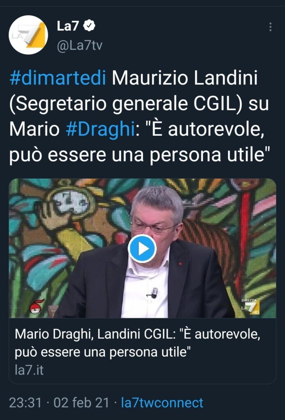Click the red mascot logo in the video corner
This screenshot has width=285, height=420.
(37, 307)
